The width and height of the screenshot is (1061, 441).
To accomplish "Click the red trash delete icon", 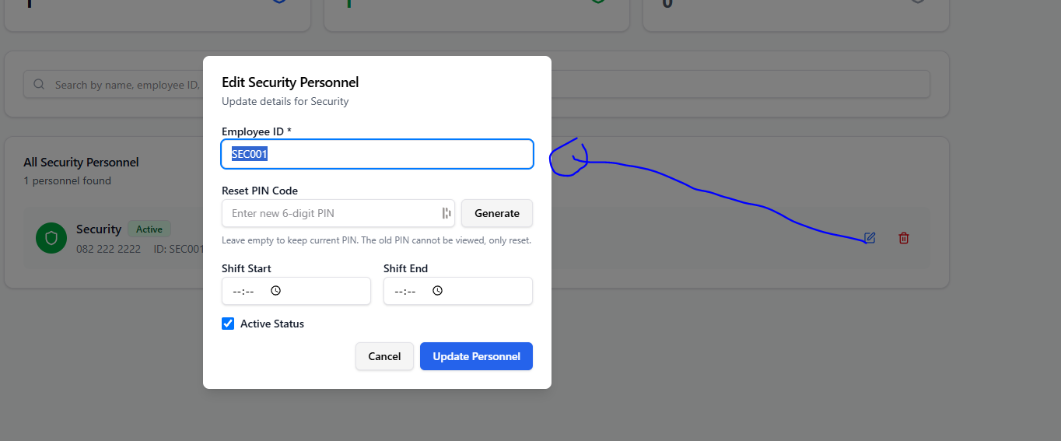I will tap(903, 238).
